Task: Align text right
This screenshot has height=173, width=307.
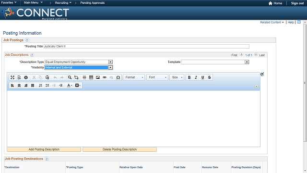Action: point(26,86)
